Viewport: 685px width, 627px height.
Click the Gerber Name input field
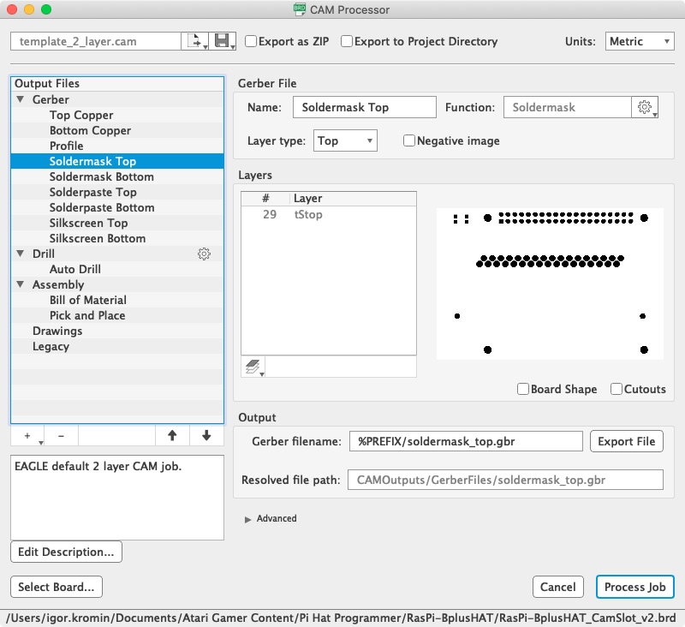365,107
